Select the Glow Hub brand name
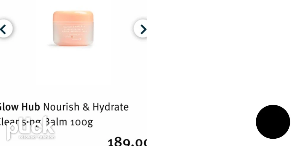Viewport: 296px width, 146px height. [x=20, y=107]
